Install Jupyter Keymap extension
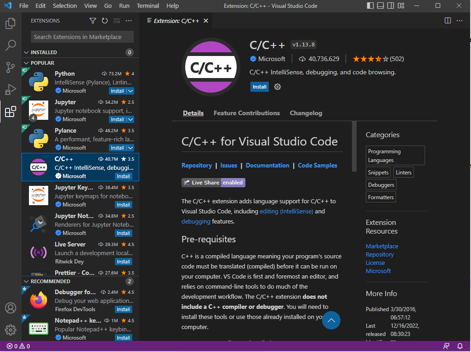This screenshot has width=471, height=352. 124,205
